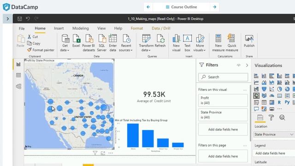Click the DataCamp logo
Image resolution: width=295 pixels, height=166 pixels.
(20, 7)
